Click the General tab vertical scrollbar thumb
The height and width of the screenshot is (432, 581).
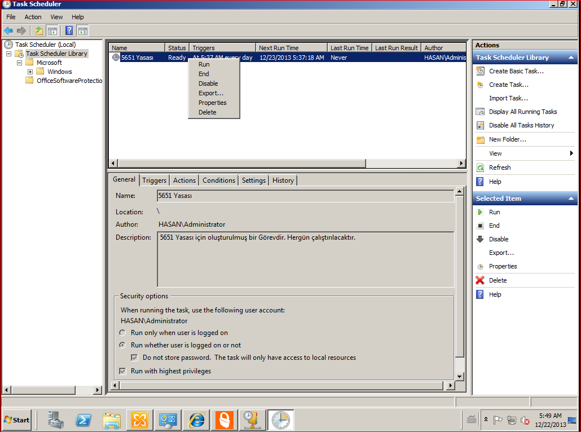tap(460, 276)
